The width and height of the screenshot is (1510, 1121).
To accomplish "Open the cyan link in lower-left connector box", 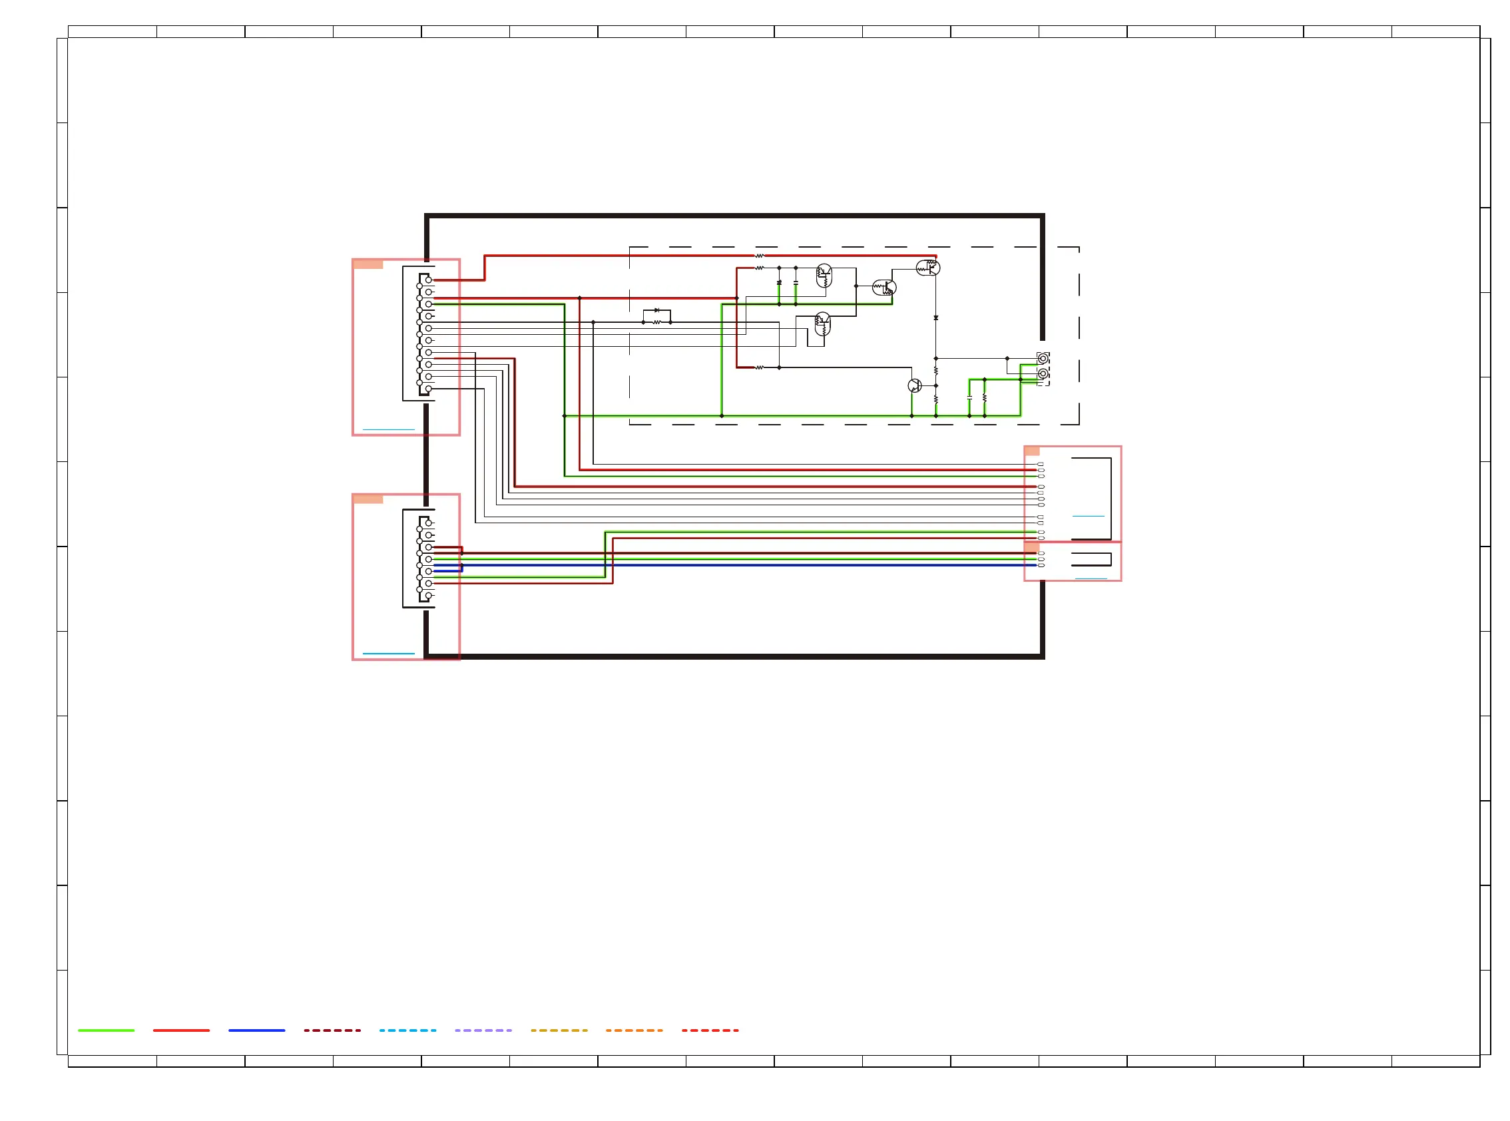I will point(388,654).
